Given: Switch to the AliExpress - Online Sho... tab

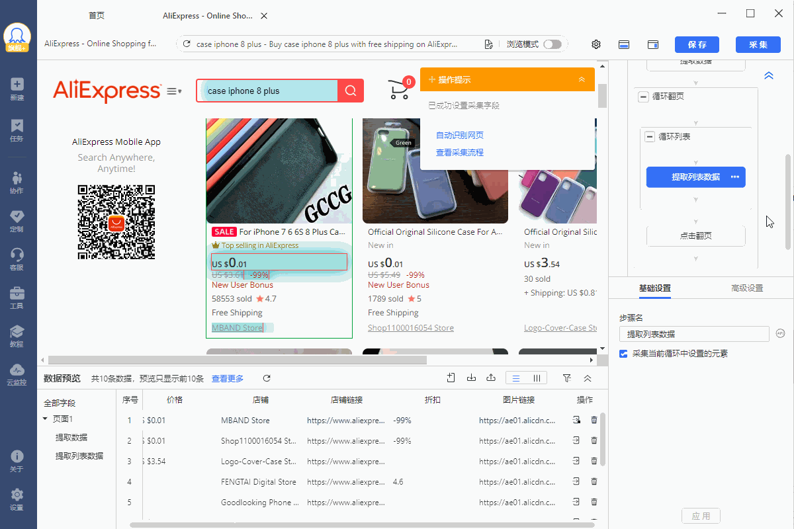Looking at the screenshot, I should click(x=208, y=16).
